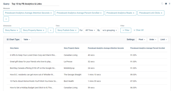The height and width of the screenshot is (91, 175).
Task: Click the Story Publish Date chip label
Action: click(66, 30)
